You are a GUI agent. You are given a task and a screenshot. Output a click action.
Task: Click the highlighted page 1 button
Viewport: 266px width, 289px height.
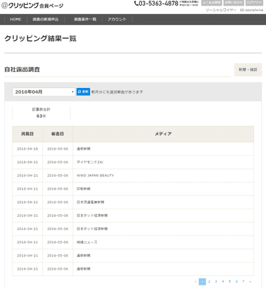(x=202, y=281)
